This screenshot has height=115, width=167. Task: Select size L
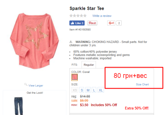(94, 90)
